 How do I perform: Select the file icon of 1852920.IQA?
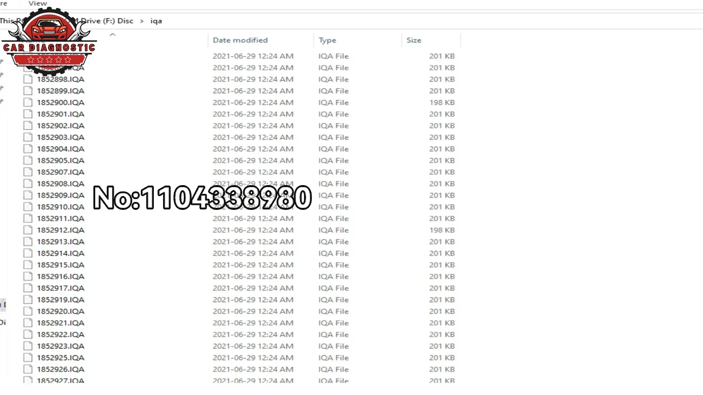click(28, 311)
